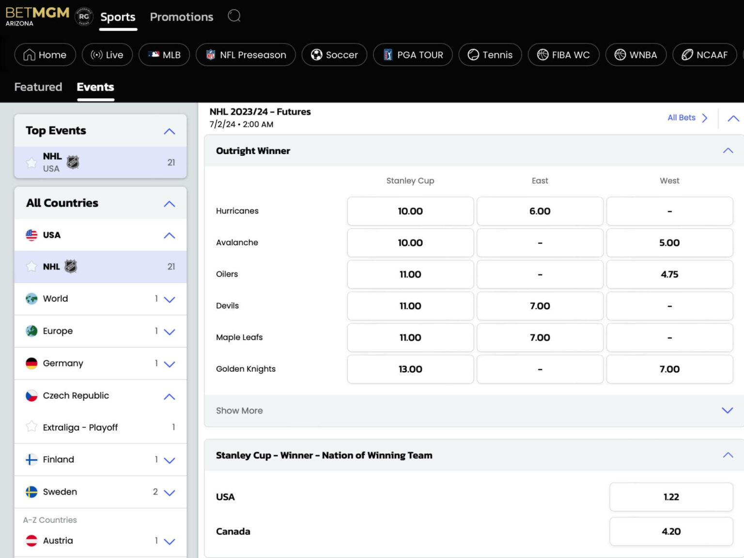The height and width of the screenshot is (558, 744).
Task: Expand the Finland section
Action: (x=169, y=460)
